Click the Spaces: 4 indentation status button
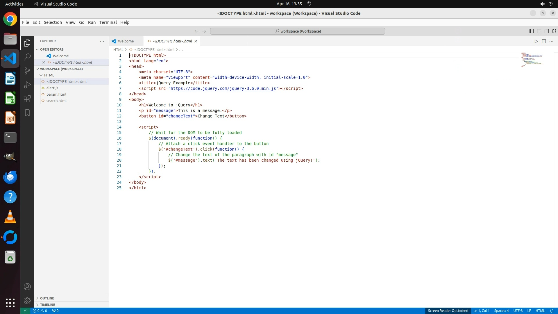This screenshot has height=314, width=558. [501, 311]
